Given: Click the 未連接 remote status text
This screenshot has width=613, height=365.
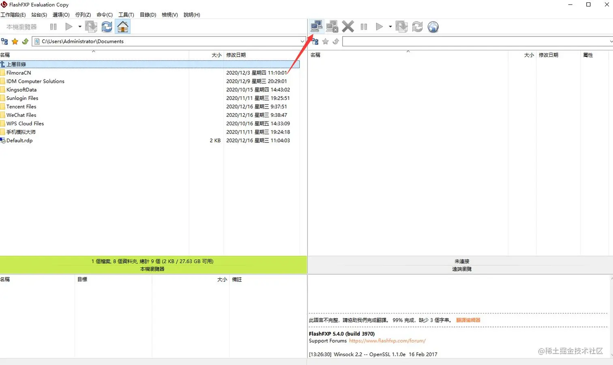Looking at the screenshot, I should pyautogui.click(x=462, y=261).
